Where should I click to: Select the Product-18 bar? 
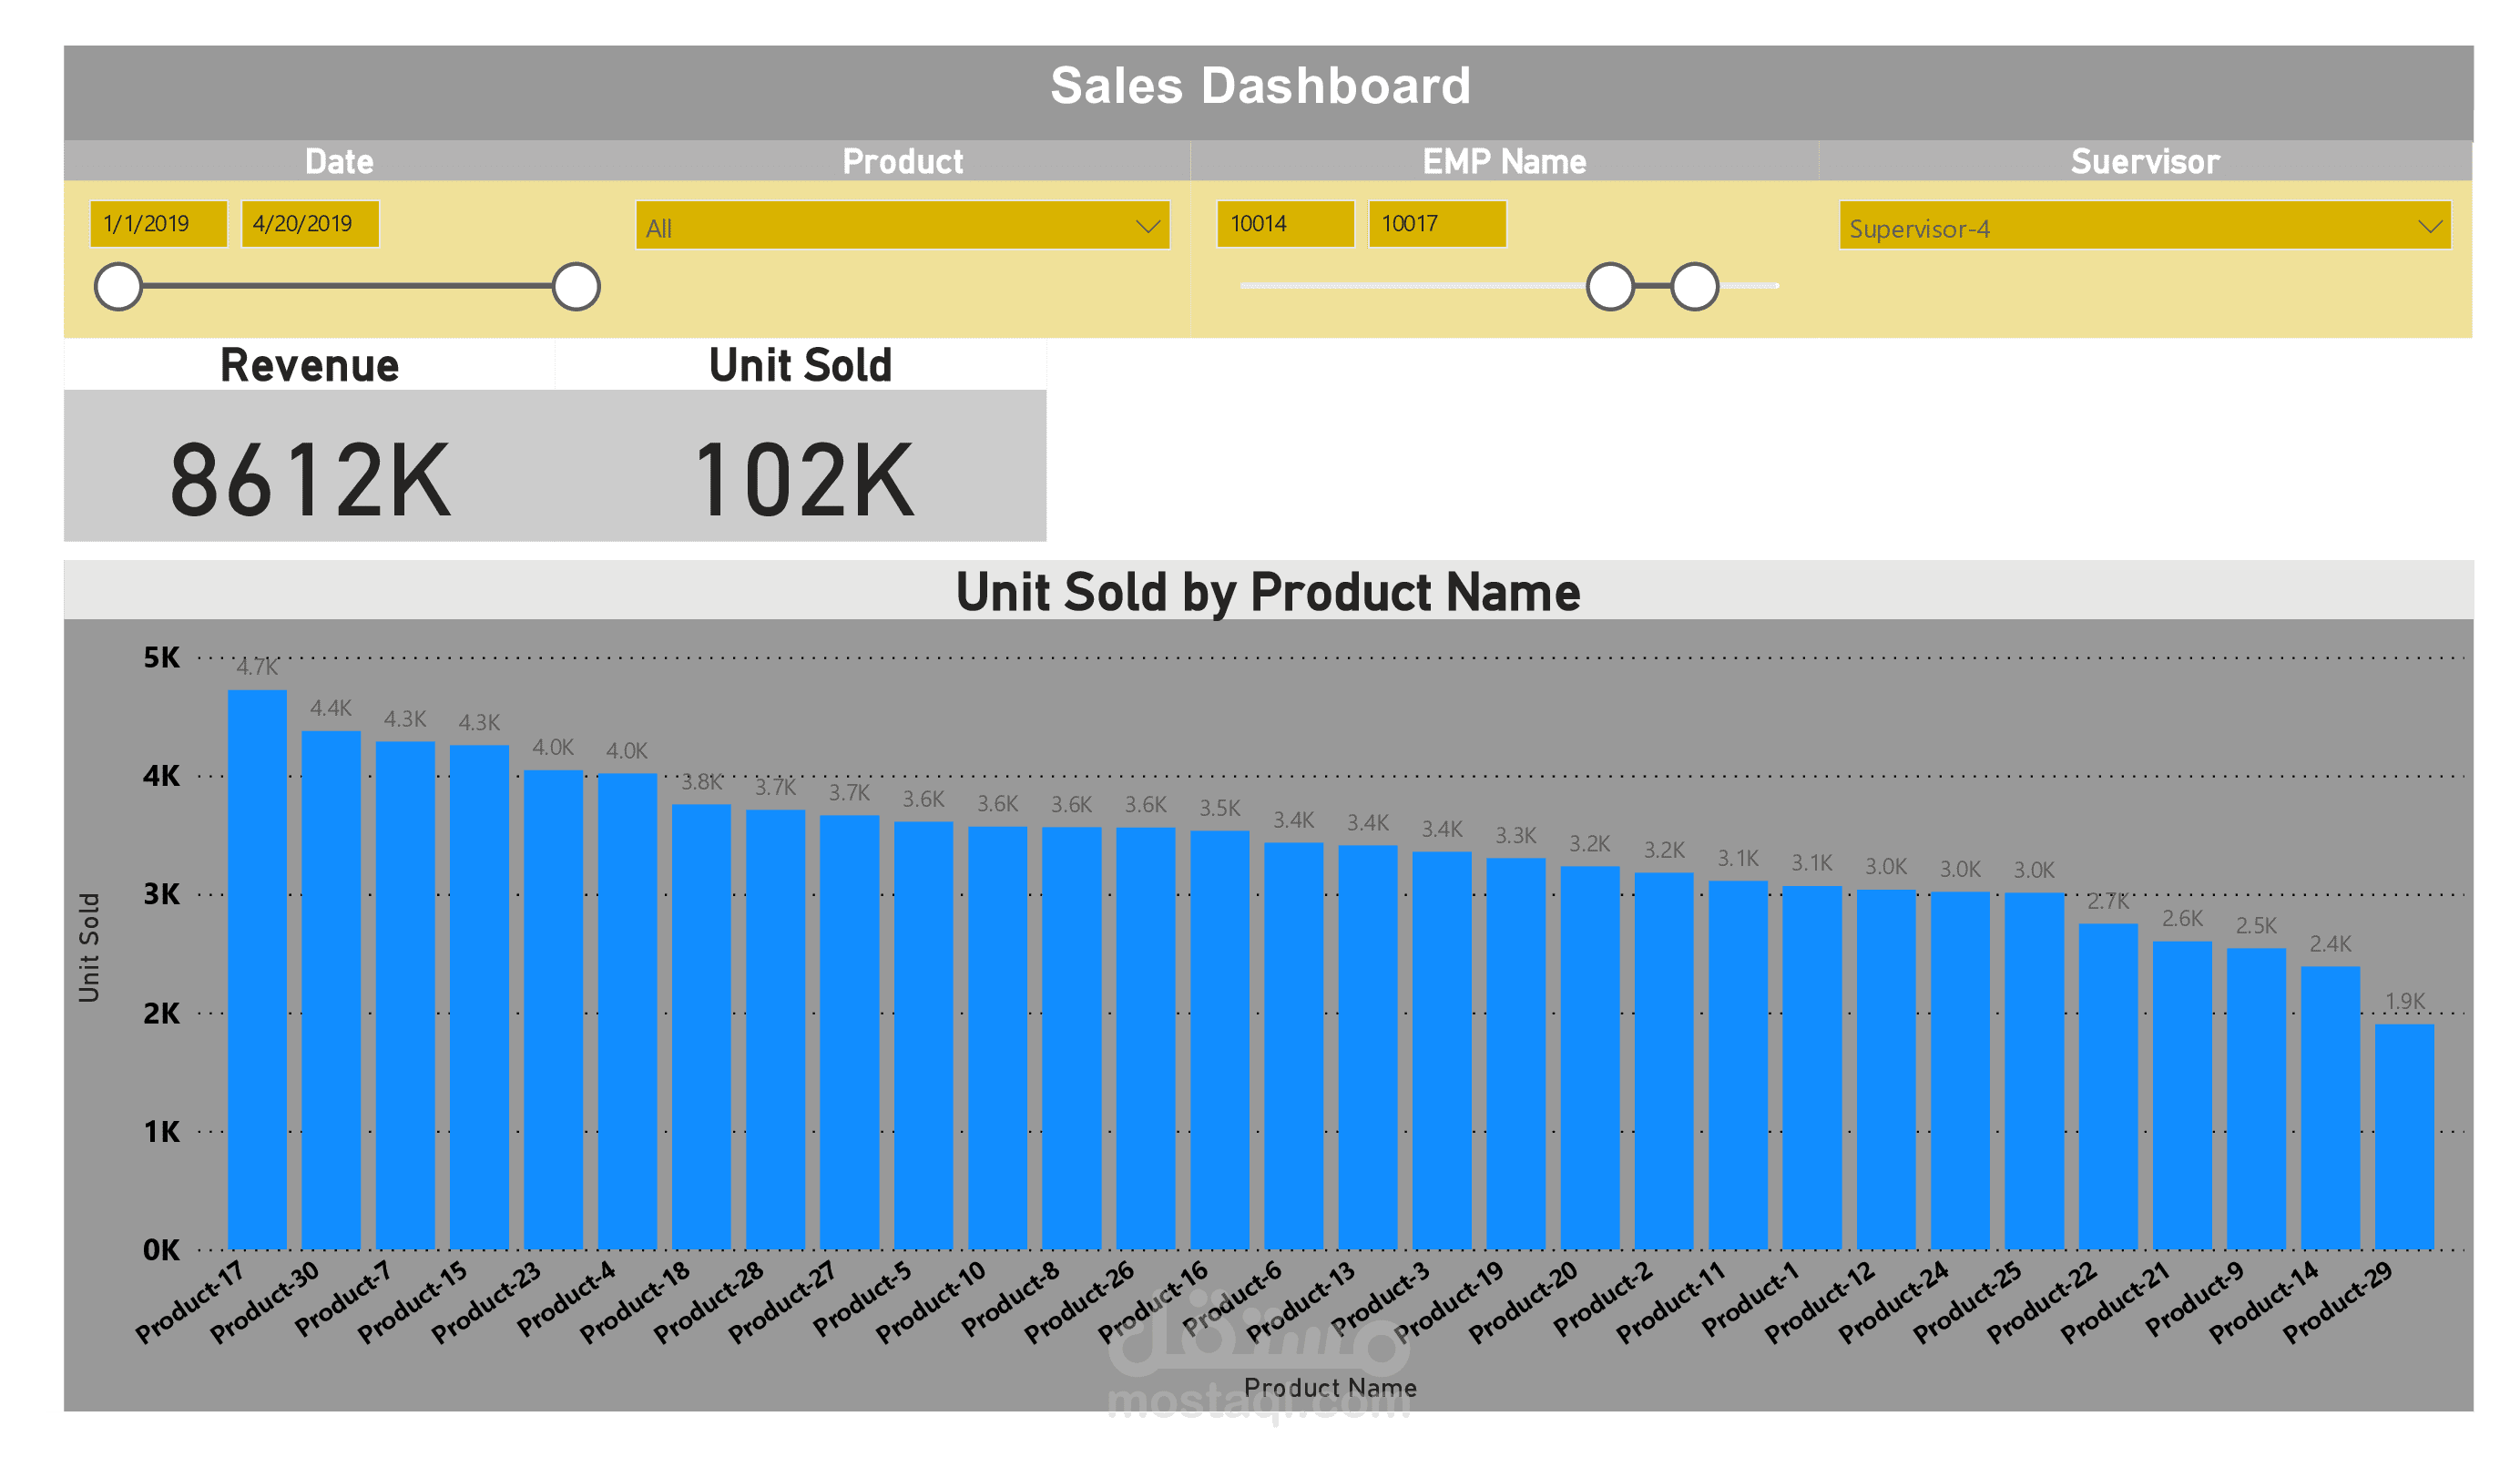click(701, 1026)
